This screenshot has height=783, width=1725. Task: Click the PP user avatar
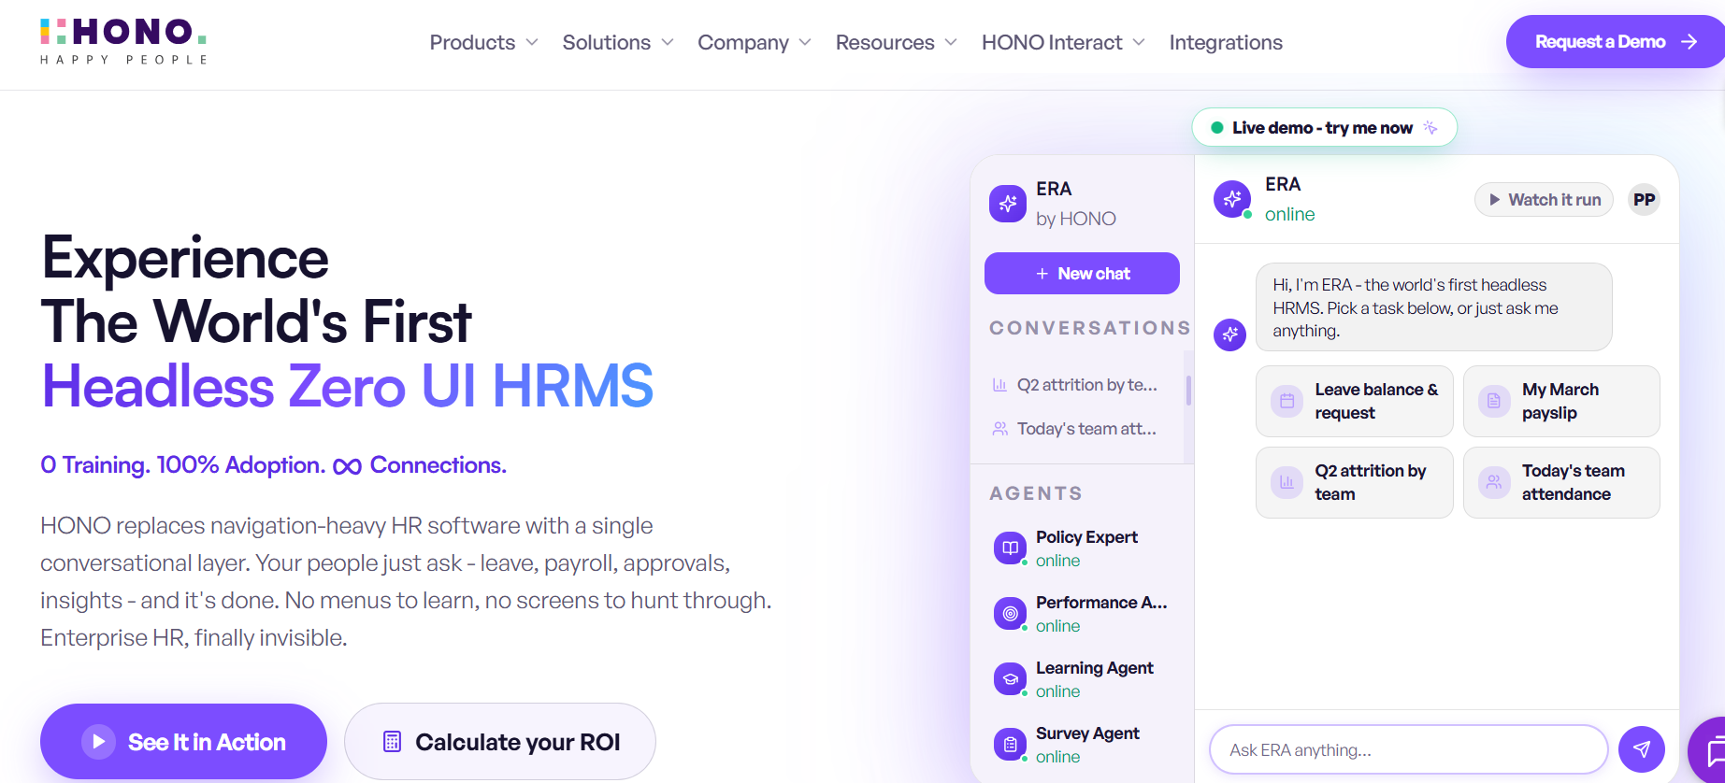pos(1644,200)
